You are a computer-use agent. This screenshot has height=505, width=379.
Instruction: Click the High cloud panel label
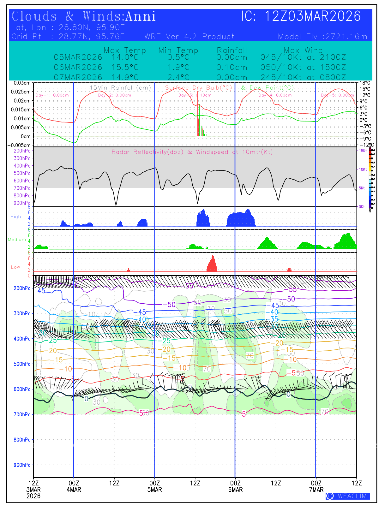tap(15, 217)
